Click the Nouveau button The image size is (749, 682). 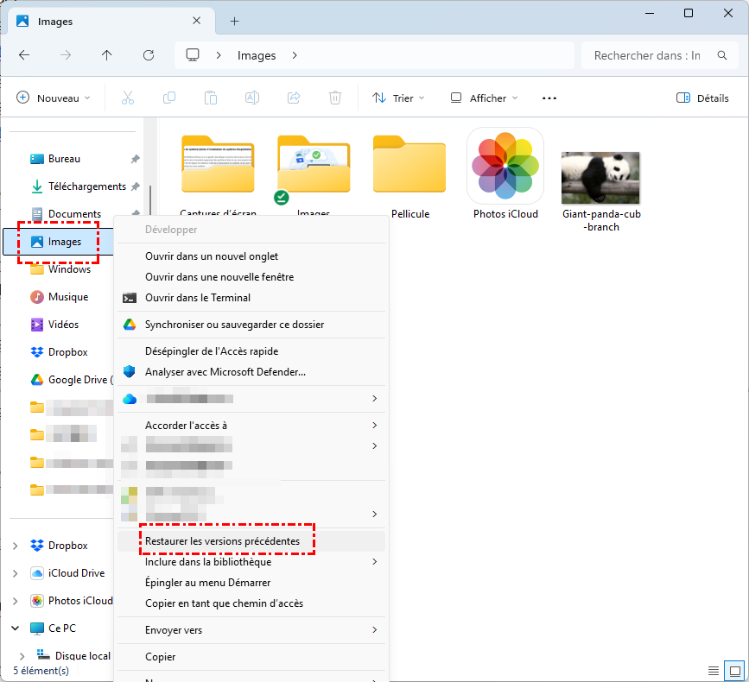tap(53, 98)
